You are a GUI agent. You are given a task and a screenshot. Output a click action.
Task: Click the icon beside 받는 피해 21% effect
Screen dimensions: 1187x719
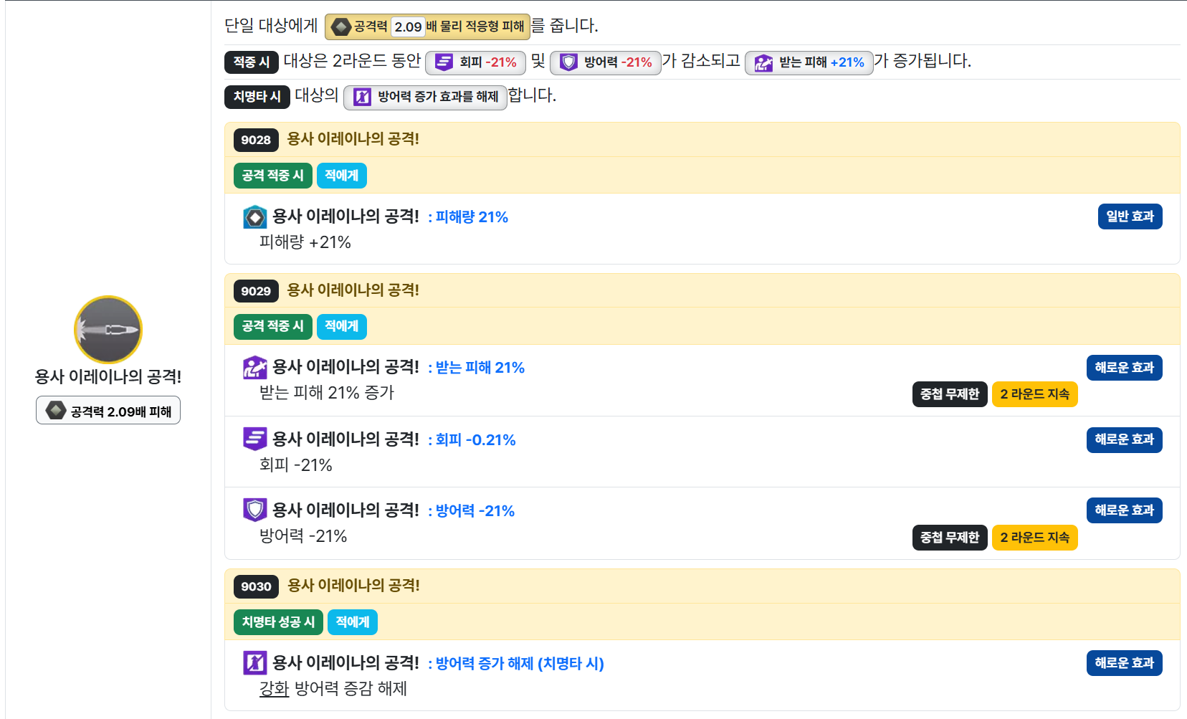pyautogui.click(x=254, y=368)
